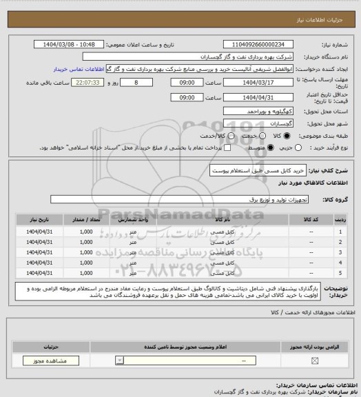This screenshot has height=397, width=361.
Task: Click the general description field خرید کابل مسی
Action: (x=258, y=171)
